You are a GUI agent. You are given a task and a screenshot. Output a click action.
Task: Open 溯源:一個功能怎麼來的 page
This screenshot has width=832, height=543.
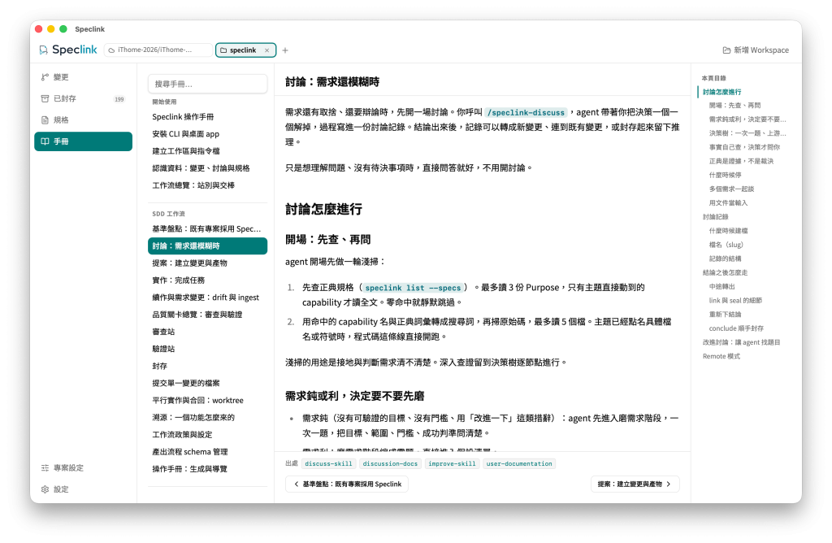tap(207, 417)
